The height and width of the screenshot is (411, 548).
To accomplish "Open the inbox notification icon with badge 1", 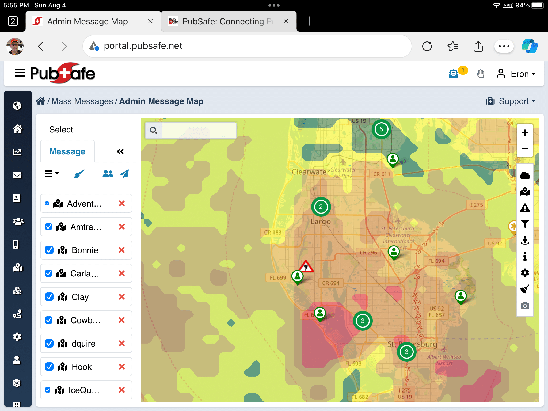I will click(453, 74).
